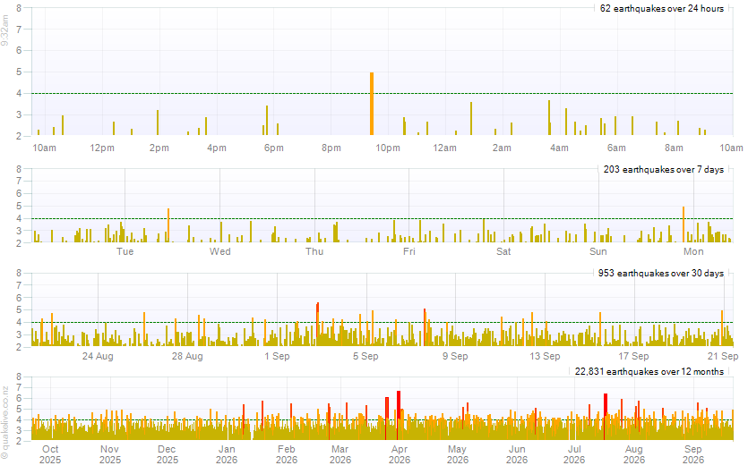748x474 pixels.
Task: Click the bar near 4am reaching above 3.5
Action: (549, 118)
